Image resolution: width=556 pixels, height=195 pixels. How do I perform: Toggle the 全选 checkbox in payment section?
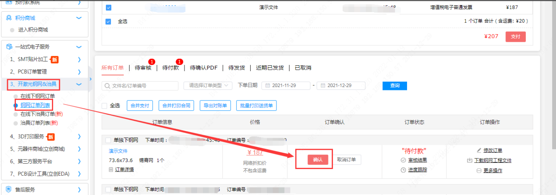(x=108, y=21)
